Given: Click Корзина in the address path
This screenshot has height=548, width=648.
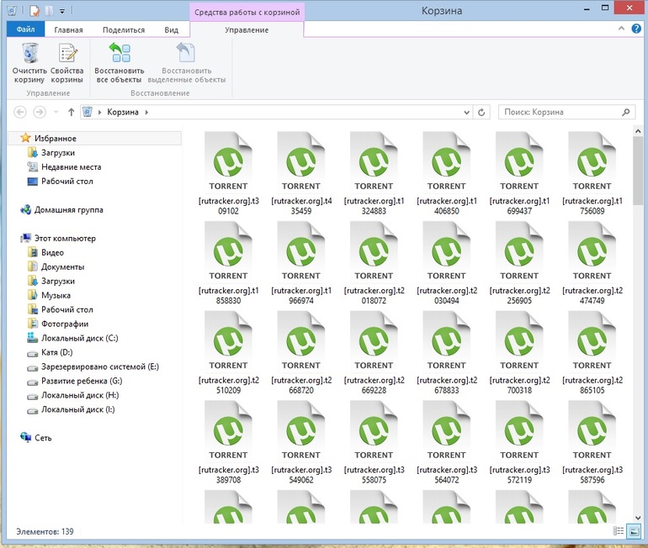Looking at the screenshot, I should (x=123, y=113).
